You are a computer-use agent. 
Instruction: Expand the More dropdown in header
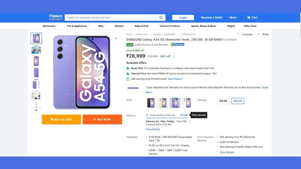tap(234, 17)
